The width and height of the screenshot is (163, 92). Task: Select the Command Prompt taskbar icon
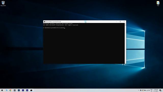(x=31, y=90)
